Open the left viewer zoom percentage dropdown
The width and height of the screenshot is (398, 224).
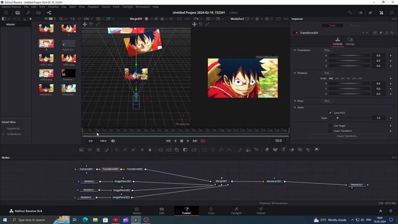pyautogui.click(x=88, y=19)
